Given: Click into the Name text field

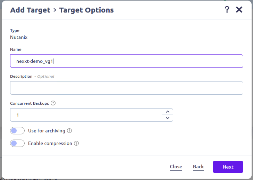Looking at the screenshot, I should [127, 61].
